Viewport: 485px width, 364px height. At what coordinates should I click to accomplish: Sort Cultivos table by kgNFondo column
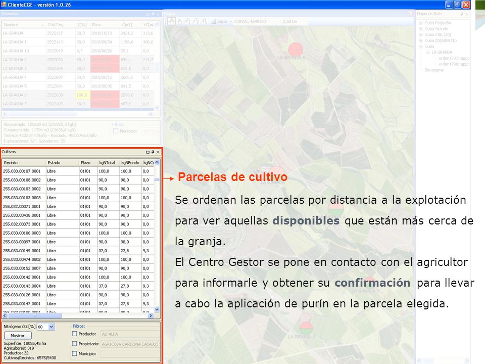coord(130,162)
